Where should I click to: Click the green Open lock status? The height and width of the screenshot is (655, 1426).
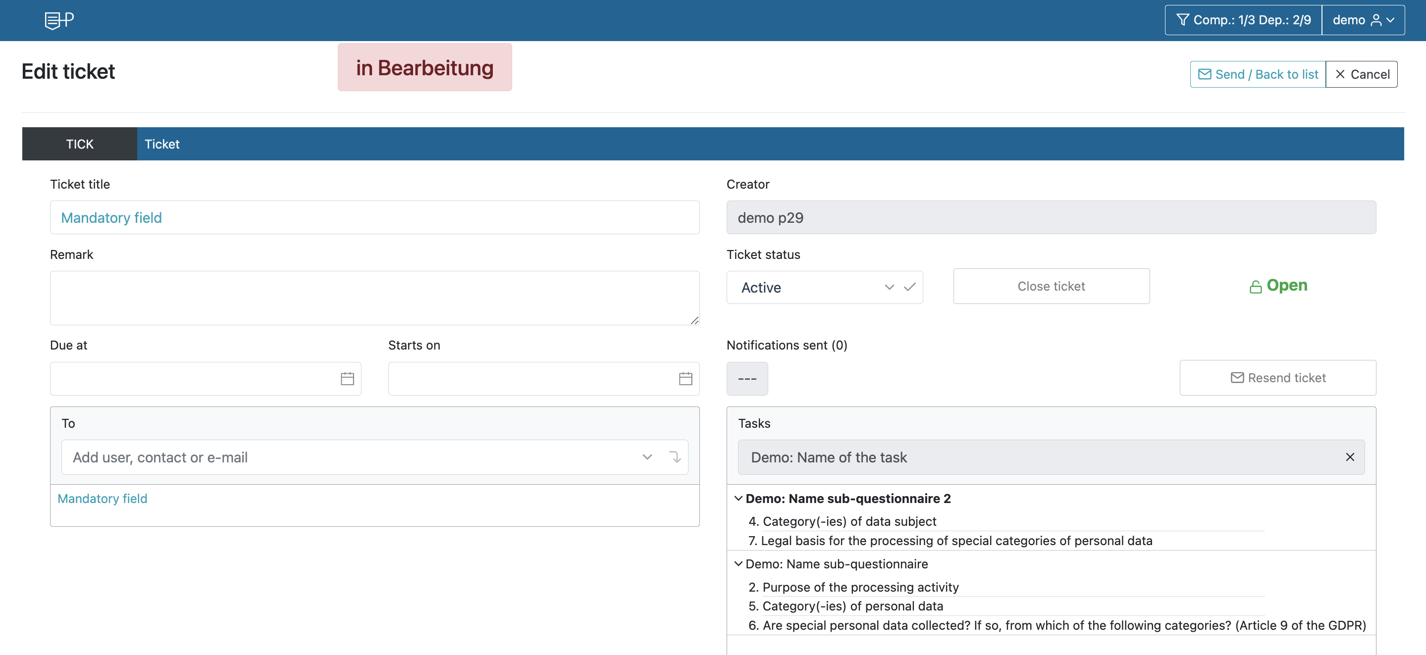coord(1278,286)
